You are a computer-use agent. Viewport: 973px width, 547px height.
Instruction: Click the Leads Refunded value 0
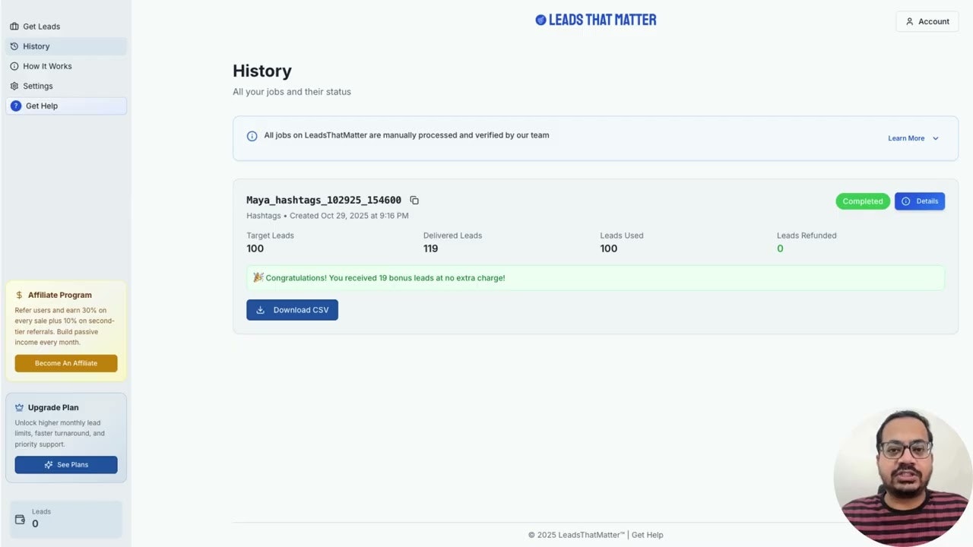pyautogui.click(x=780, y=248)
